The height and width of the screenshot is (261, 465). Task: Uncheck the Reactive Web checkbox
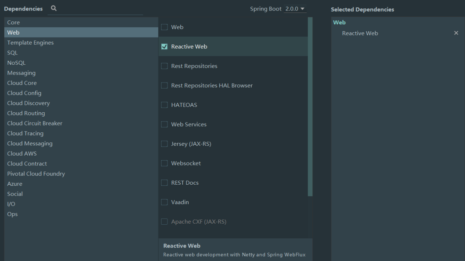coord(164,47)
